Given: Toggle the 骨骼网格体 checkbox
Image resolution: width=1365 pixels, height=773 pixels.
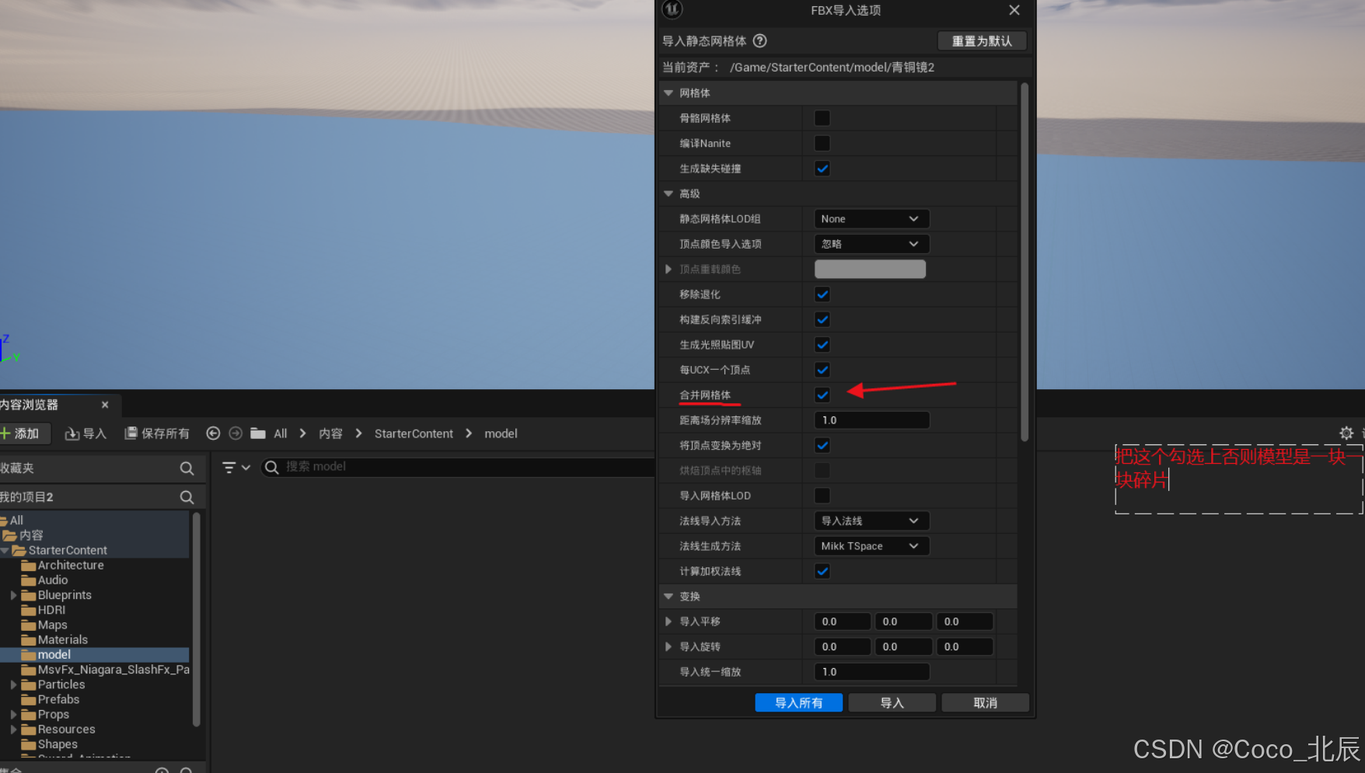Looking at the screenshot, I should pos(822,118).
